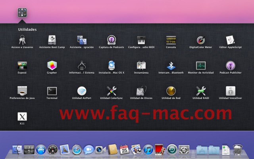Launch Time Machine in Dock
This screenshot has height=159, width=254.
click(172, 149)
